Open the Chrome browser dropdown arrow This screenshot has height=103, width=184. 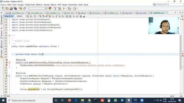point(52,8)
